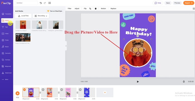Open the Photo sidebar section

tap(5, 40)
